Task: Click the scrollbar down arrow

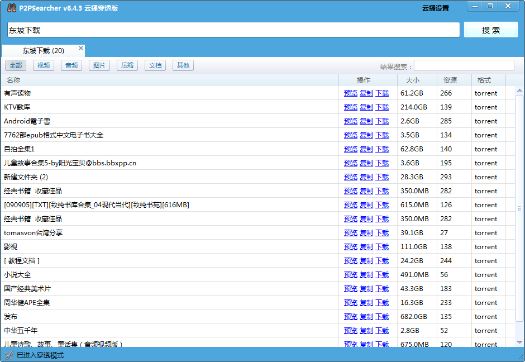Action: pos(519,342)
